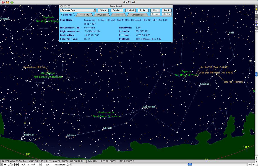Switch to the Visibility tab
Image resolution: width=258 pixels, height=166 pixels.
[x=84, y=15]
